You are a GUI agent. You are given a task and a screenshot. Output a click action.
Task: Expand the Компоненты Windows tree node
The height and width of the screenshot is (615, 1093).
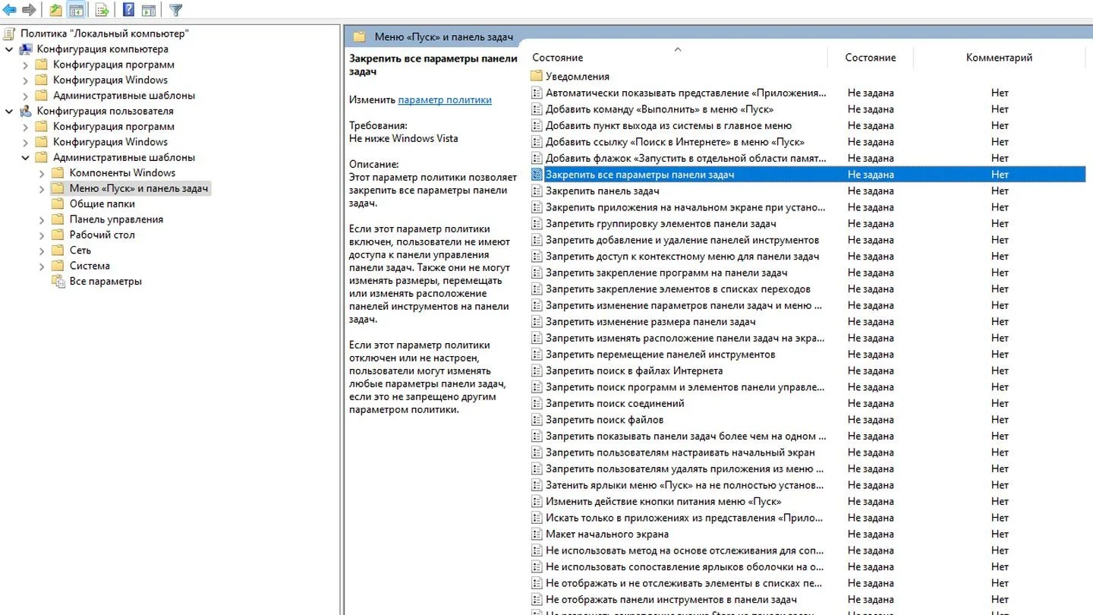(x=42, y=173)
